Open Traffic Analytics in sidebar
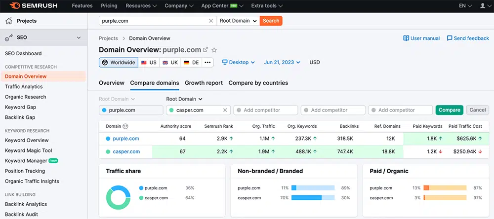This screenshot has height=219, width=494. [x=24, y=86]
